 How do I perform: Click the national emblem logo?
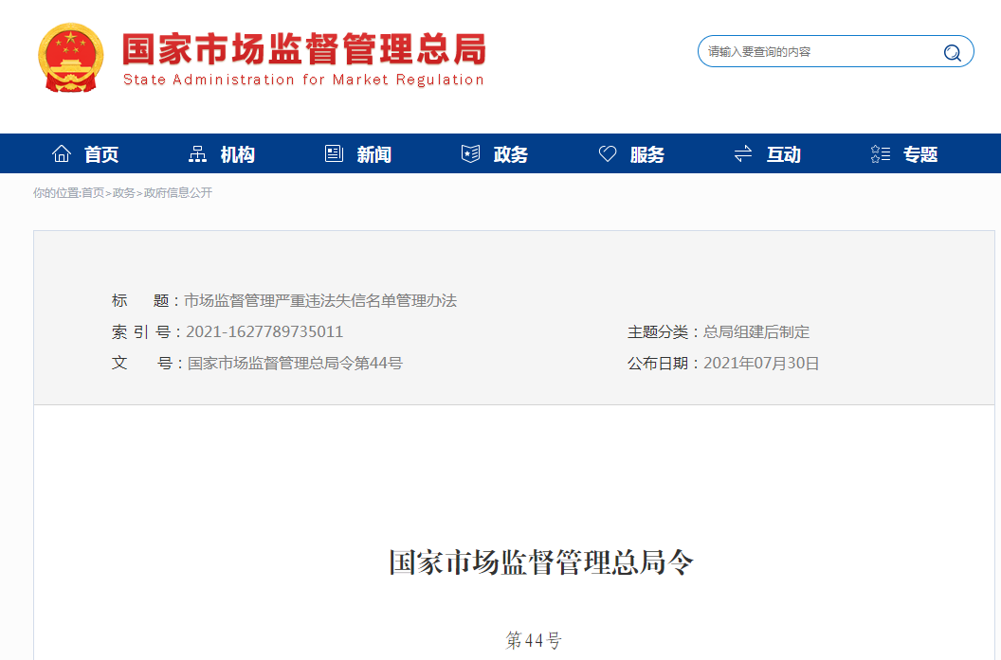pos(71,58)
